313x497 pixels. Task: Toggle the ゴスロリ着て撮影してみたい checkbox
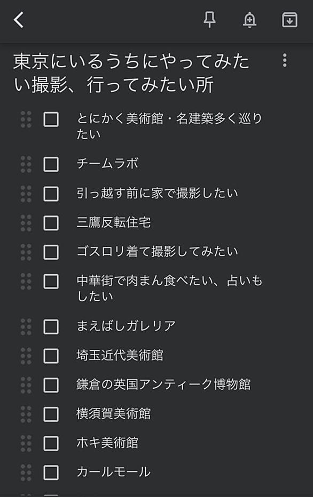51,252
